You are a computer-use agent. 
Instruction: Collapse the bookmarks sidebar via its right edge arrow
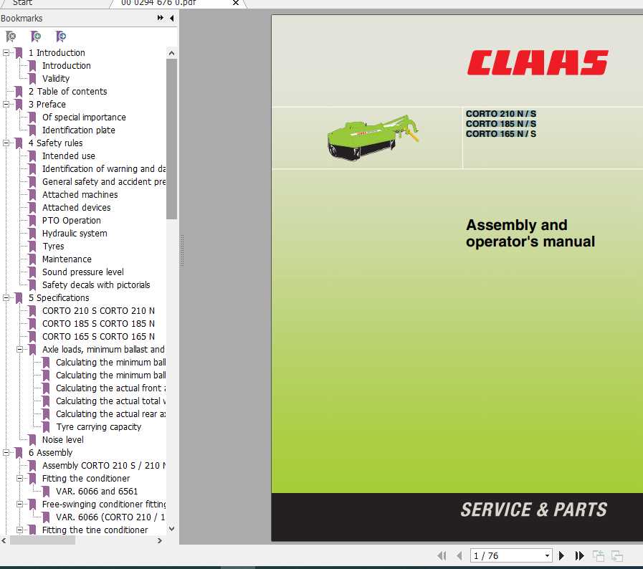172,18
